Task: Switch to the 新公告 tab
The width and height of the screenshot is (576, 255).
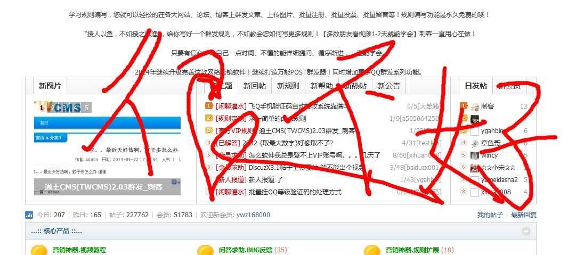Action: tap(388, 86)
